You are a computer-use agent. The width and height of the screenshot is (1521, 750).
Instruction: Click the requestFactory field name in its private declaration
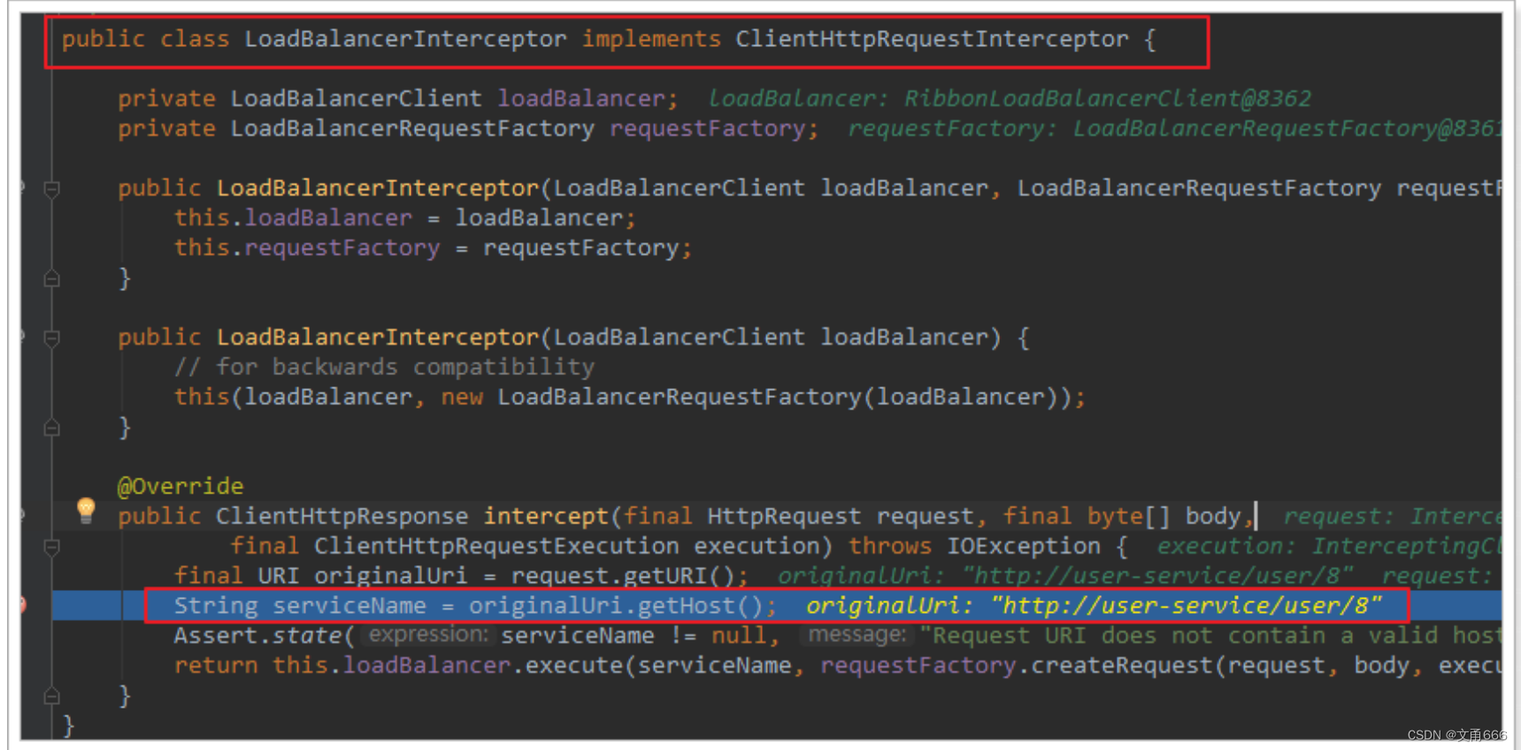point(708,128)
